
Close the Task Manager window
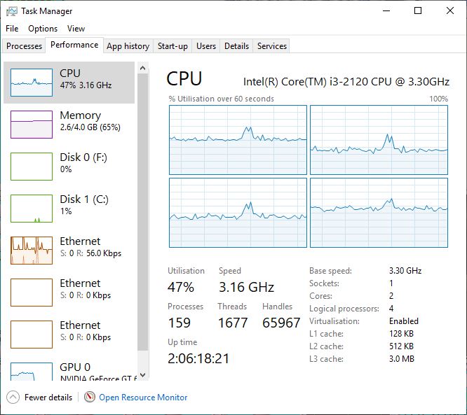(x=450, y=11)
